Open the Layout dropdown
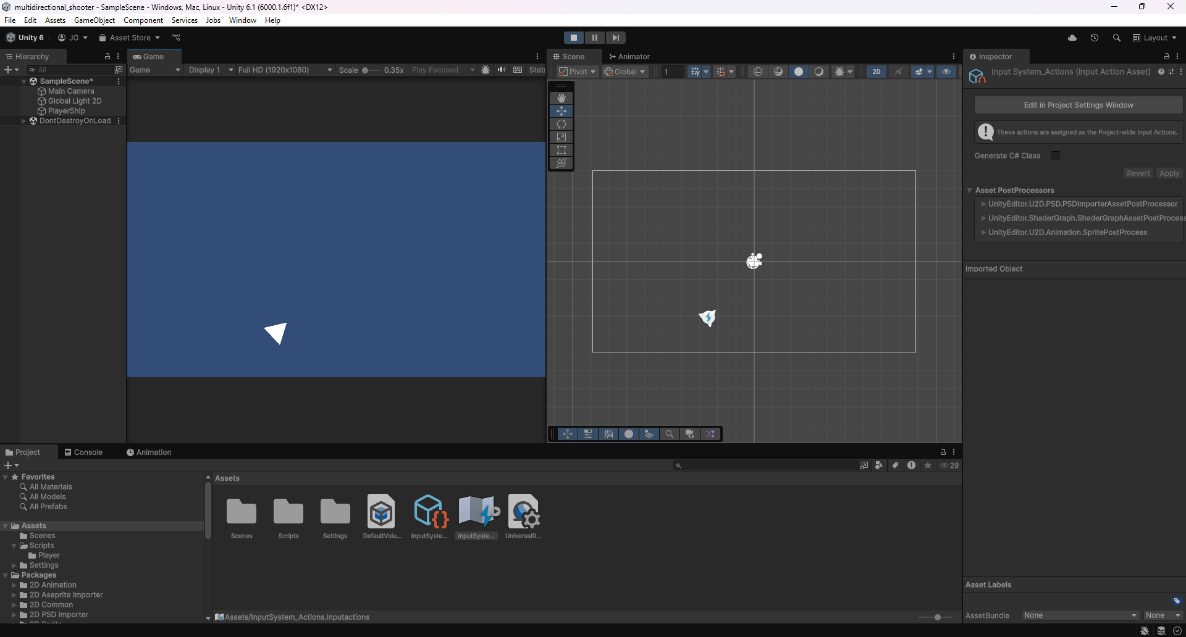Viewport: 1186px width, 637px height. [x=1154, y=38]
